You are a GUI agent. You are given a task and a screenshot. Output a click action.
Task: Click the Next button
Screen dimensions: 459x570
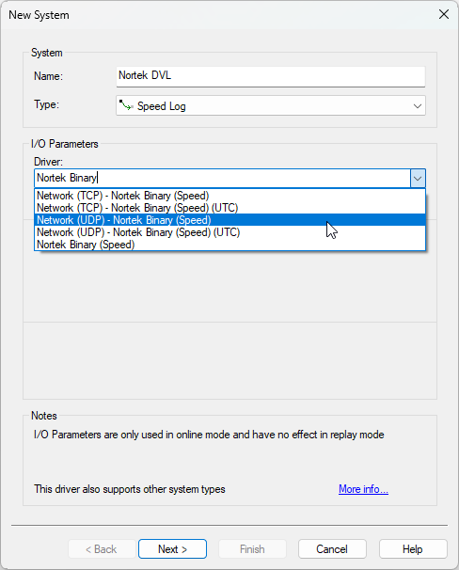pyautogui.click(x=172, y=549)
